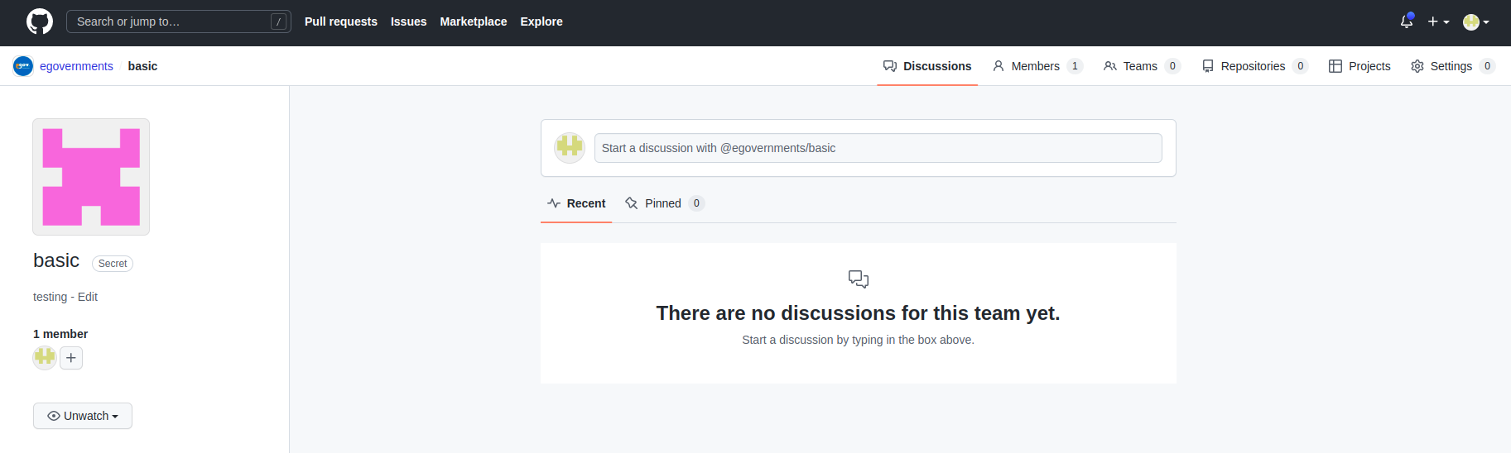Click the member avatar under 1 member

tap(45, 357)
